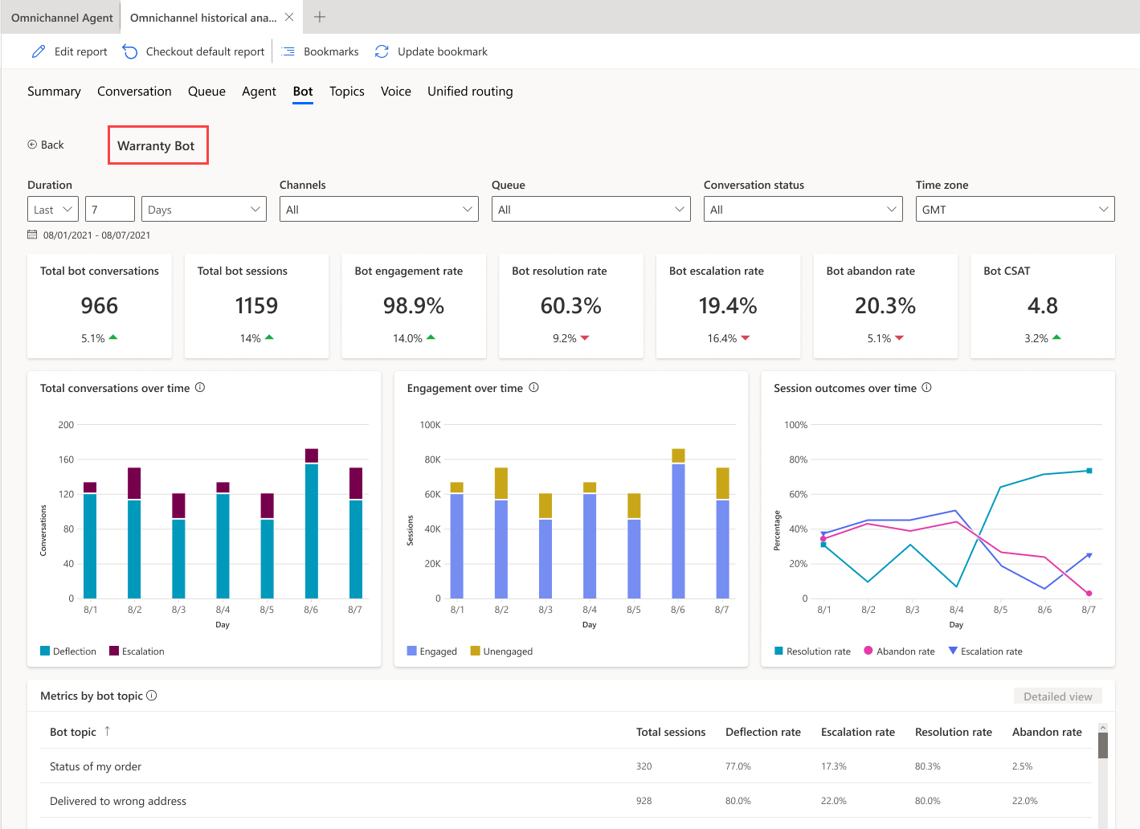Toggle the Escalation rate legend marker
1140x829 pixels.
(953, 651)
